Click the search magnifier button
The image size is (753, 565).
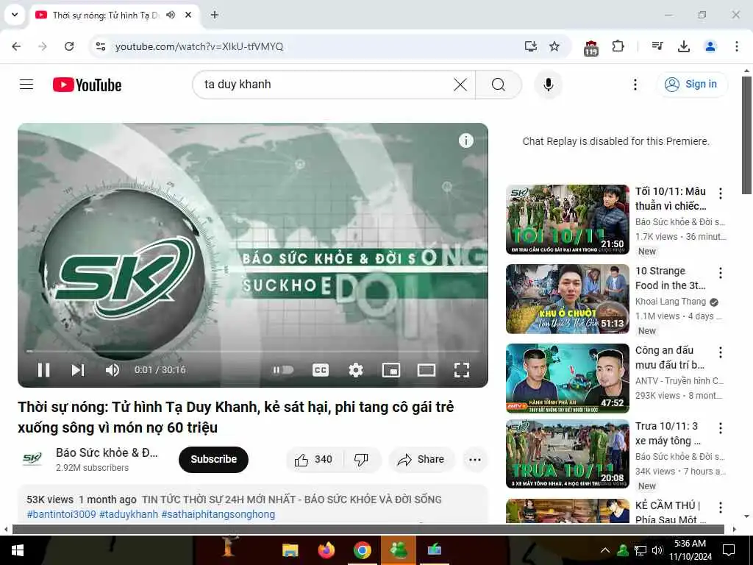[x=499, y=85]
